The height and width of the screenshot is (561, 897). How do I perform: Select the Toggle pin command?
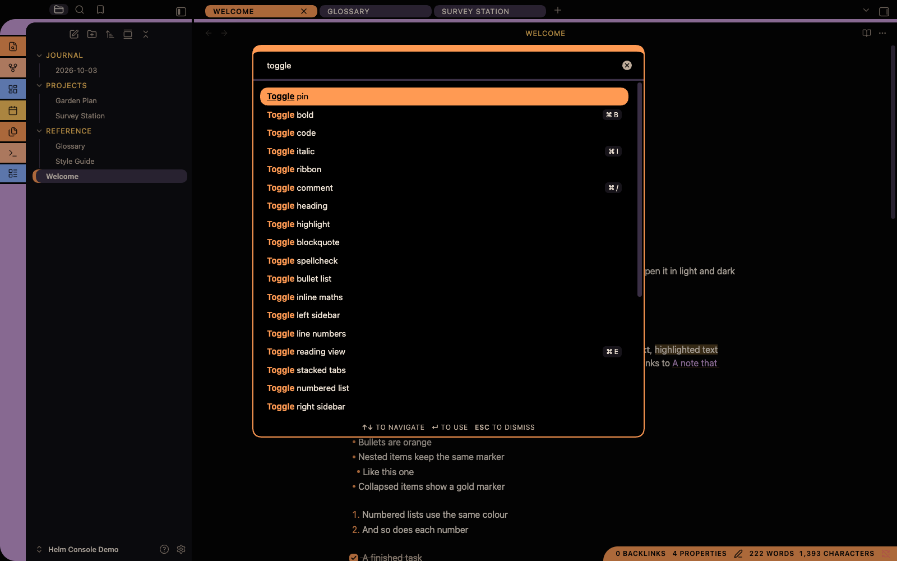444,96
